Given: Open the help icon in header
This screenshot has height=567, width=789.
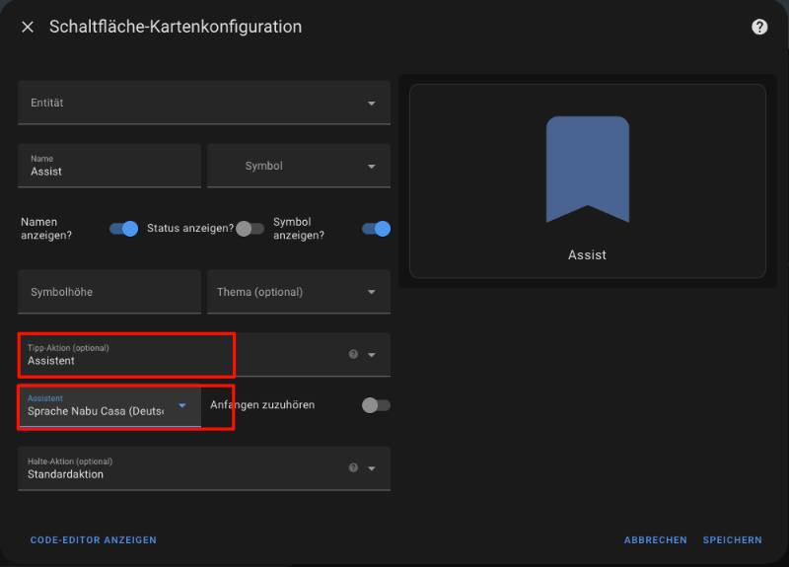Looking at the screenshot, I should pyautogui.click(x=759, y=28).
